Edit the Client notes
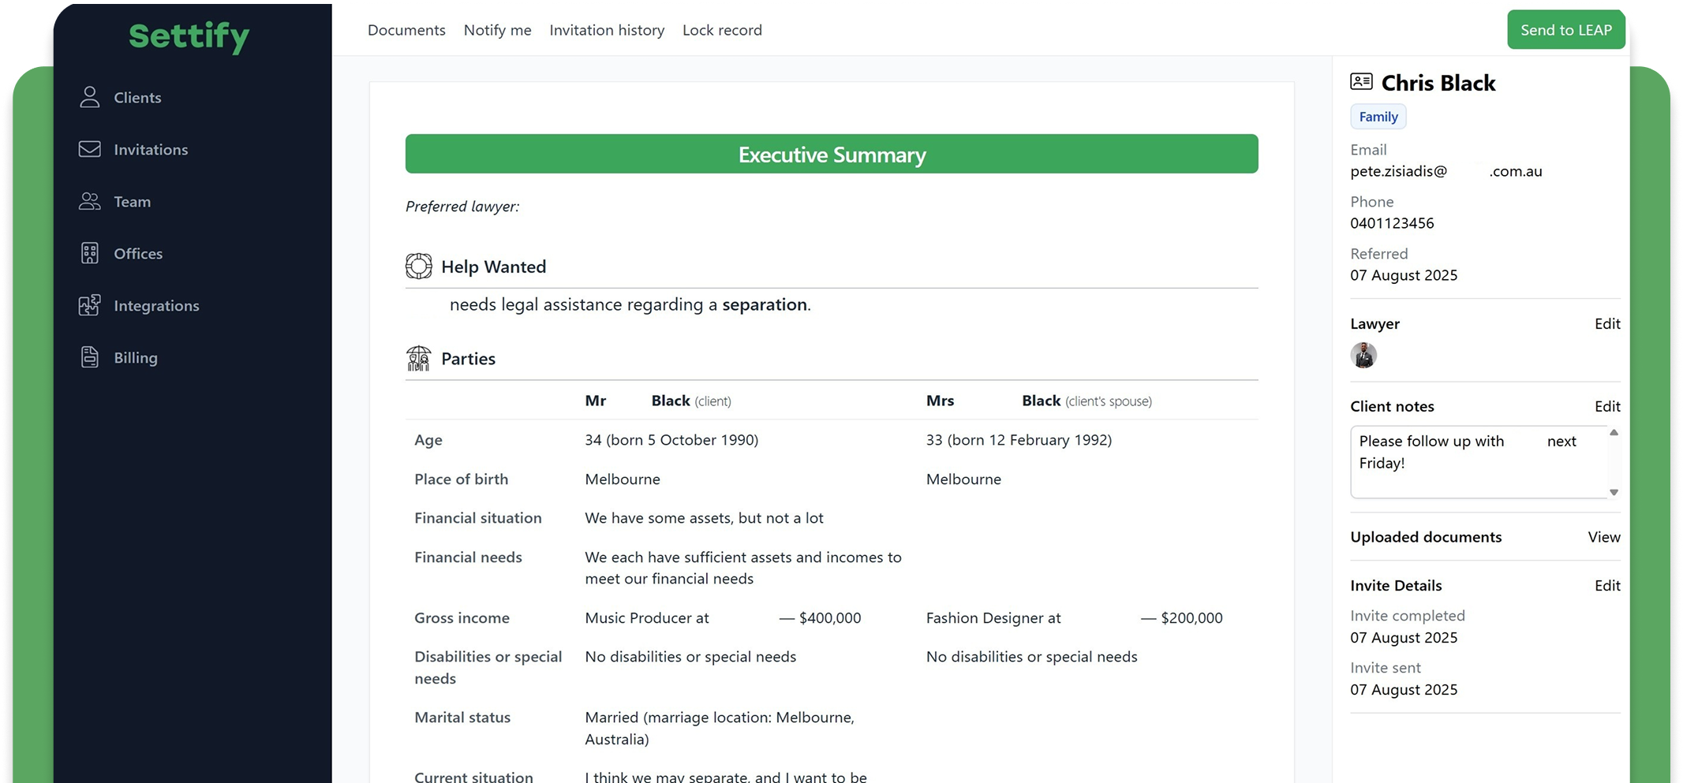 coord(1607,406)
